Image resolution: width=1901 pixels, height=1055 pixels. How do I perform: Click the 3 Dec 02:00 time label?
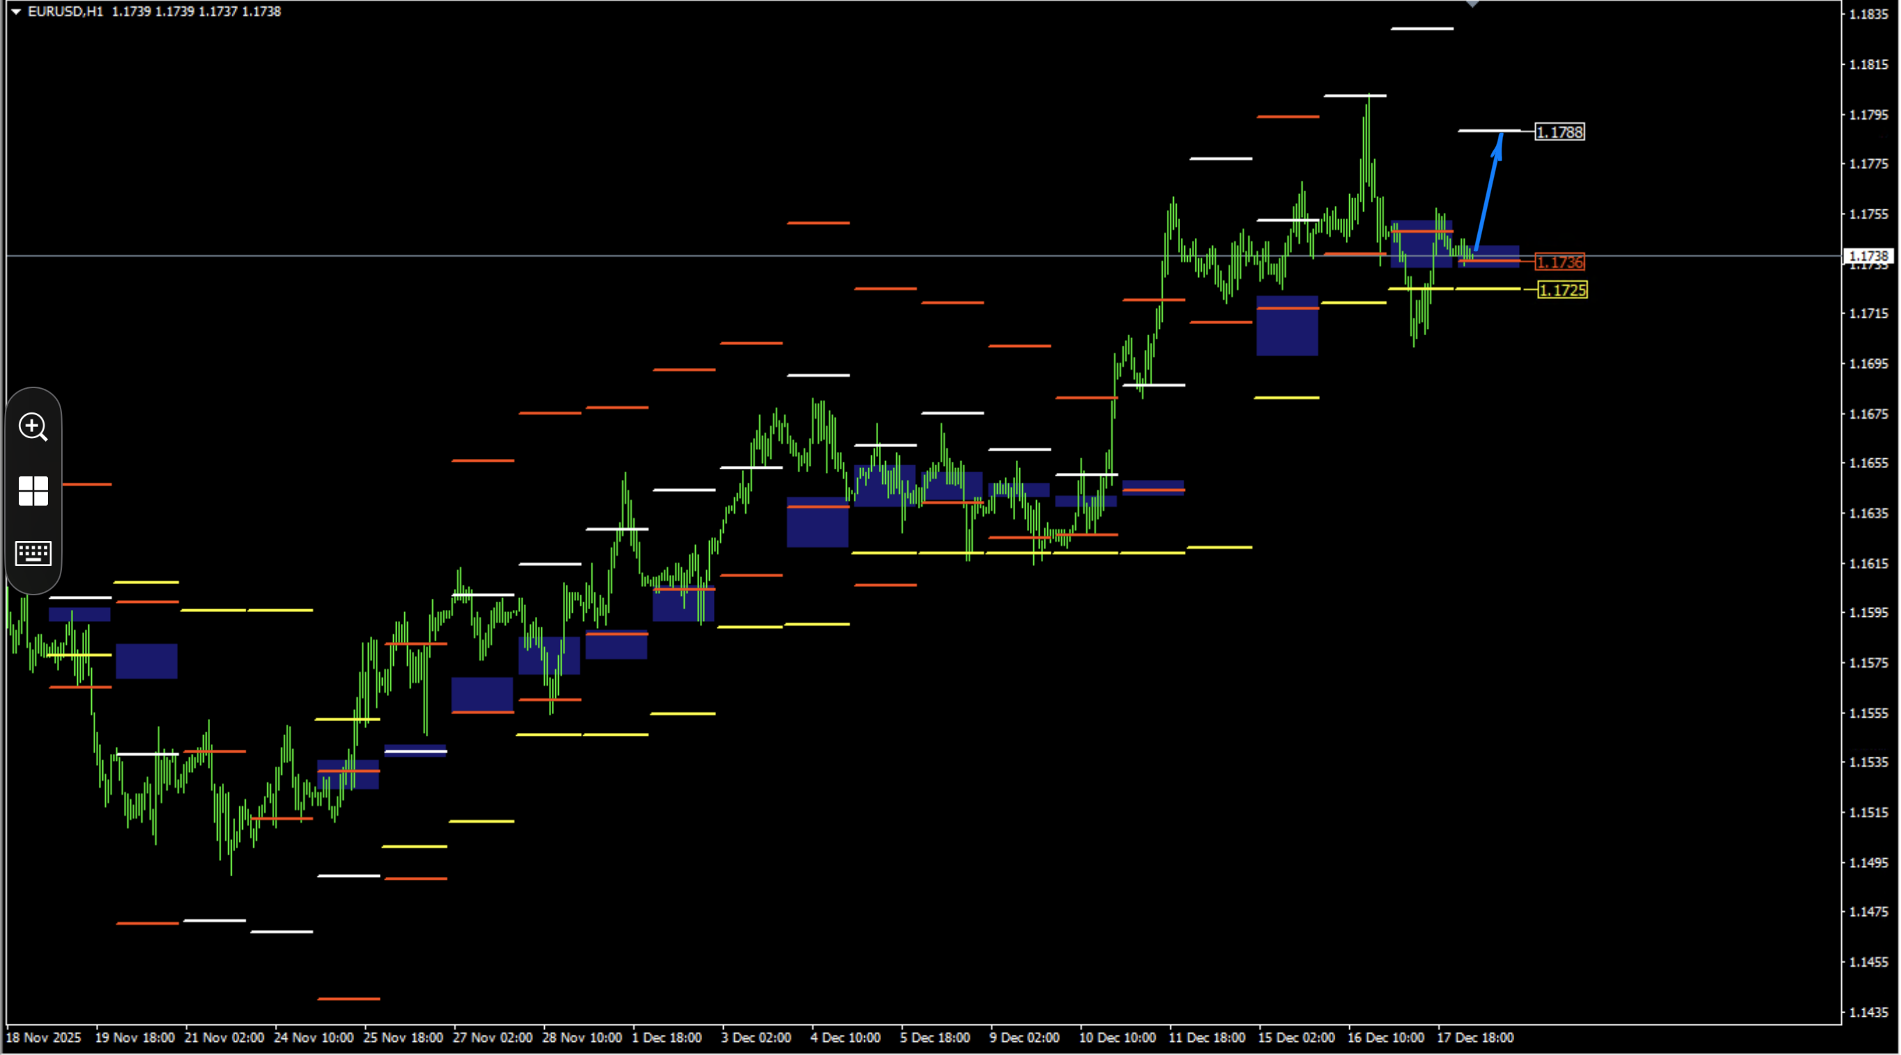(756, 1038)
